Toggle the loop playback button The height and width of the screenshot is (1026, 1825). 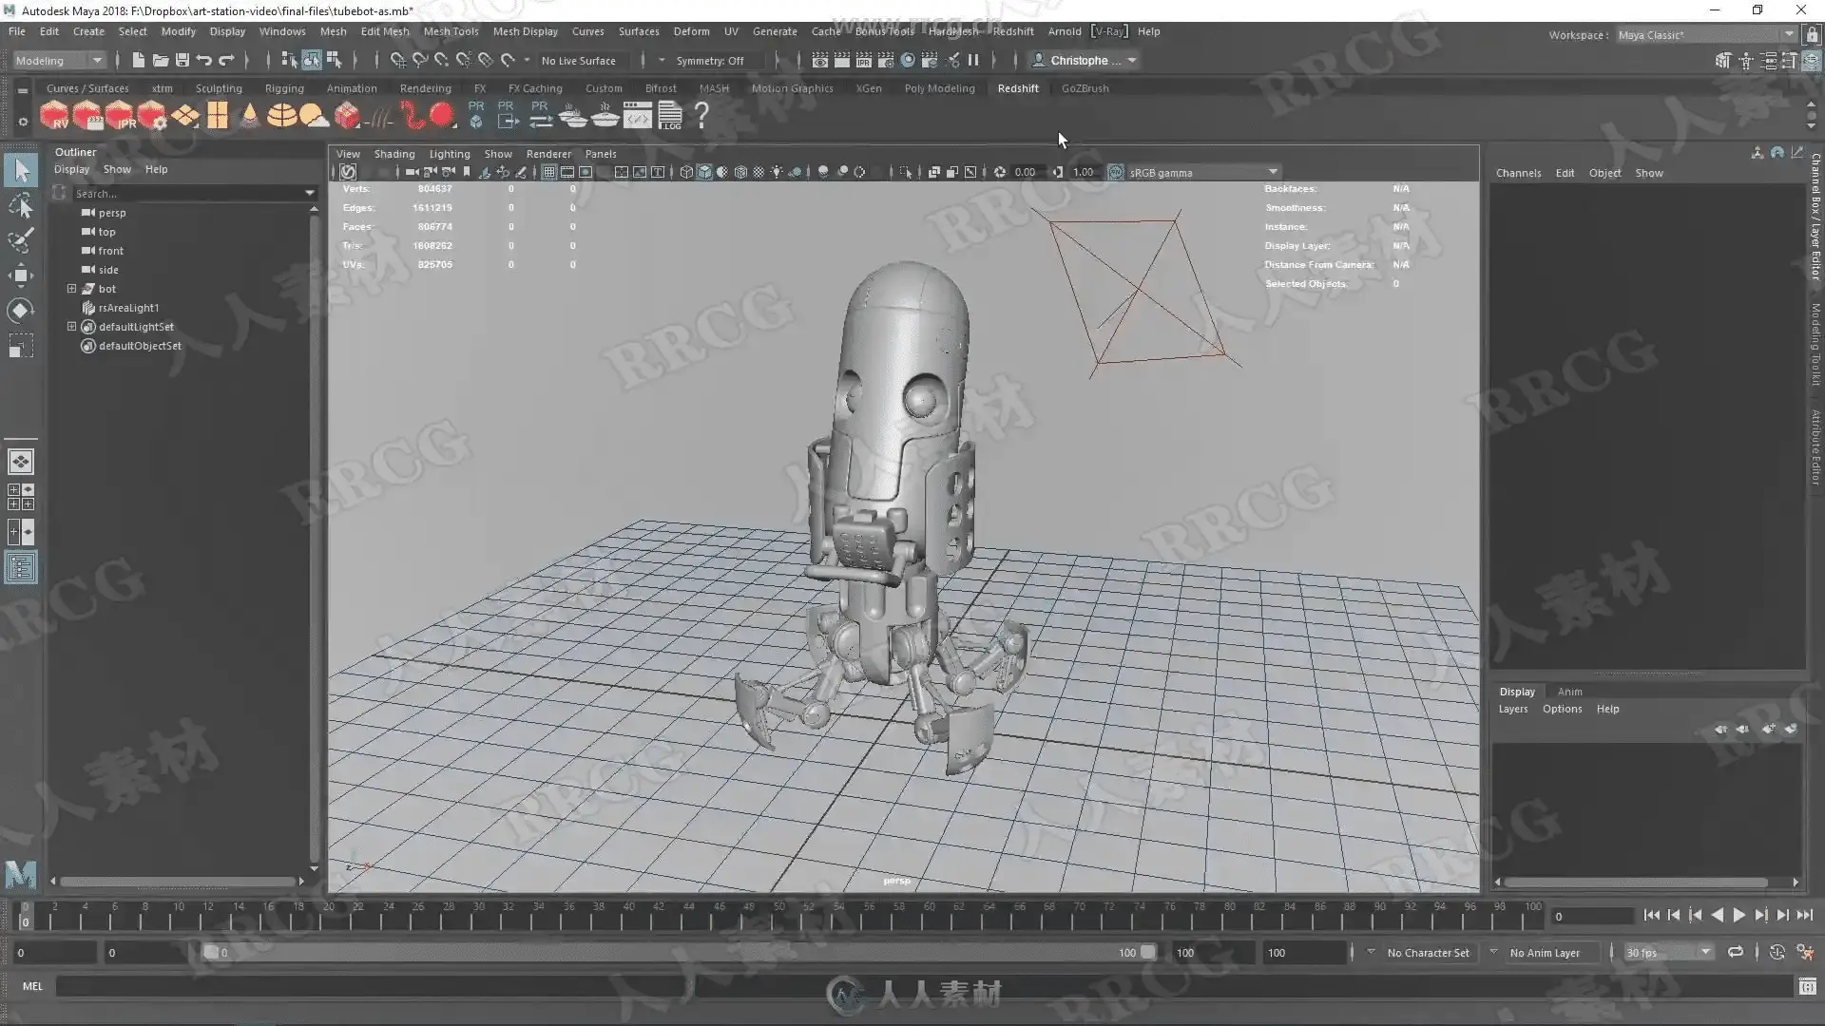(1735, 952)
